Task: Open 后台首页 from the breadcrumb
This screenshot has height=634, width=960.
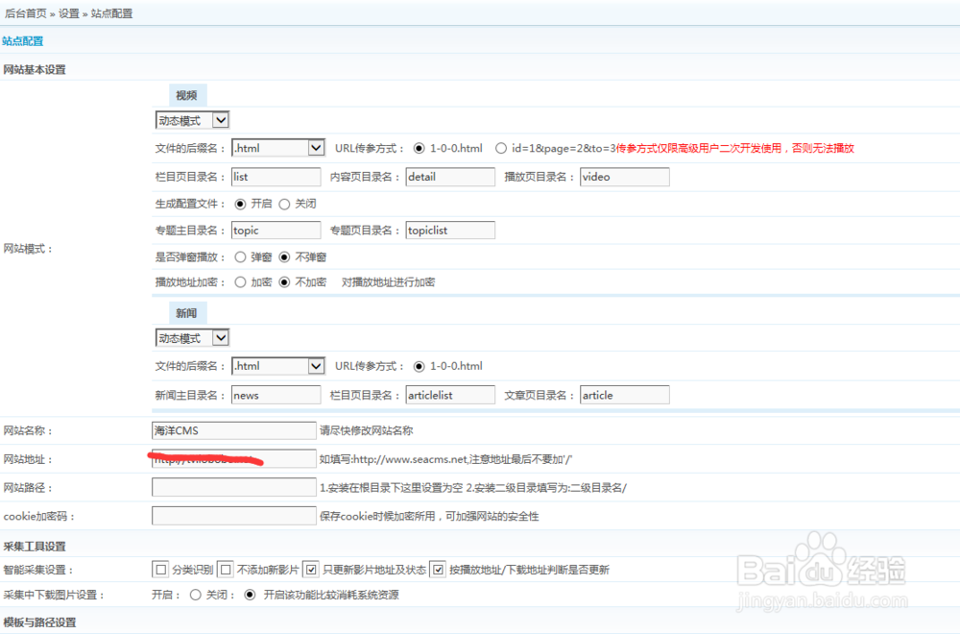Action: [x=25, y=12]
